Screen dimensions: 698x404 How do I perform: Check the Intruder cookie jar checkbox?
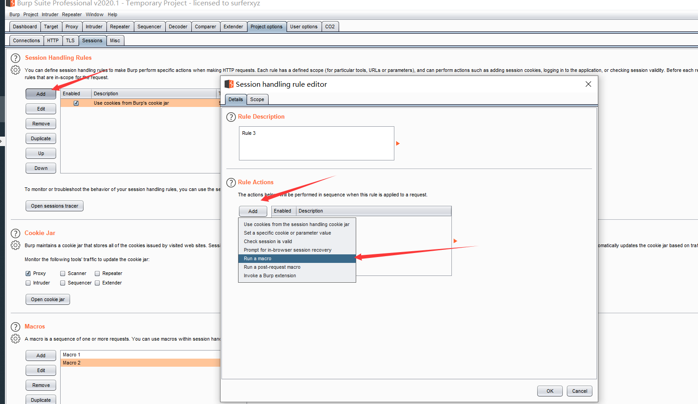(x=28, y=283)
